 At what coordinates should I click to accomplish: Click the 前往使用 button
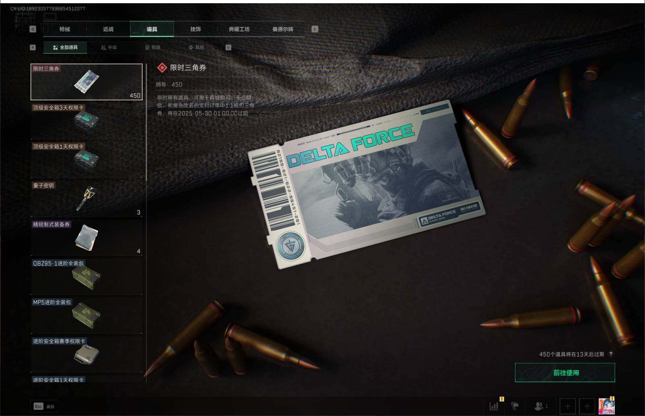click(x=565, y=373)
